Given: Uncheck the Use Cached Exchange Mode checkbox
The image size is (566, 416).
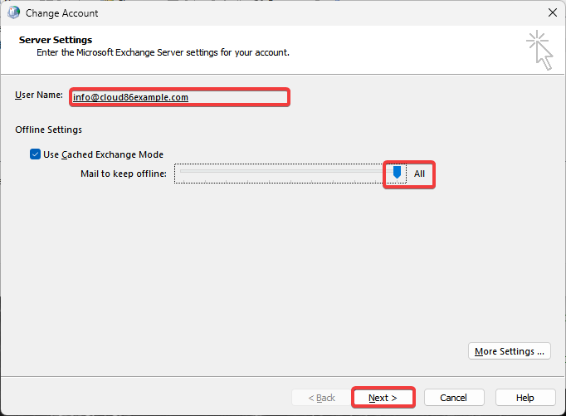Looking at the screenshot, I should [35, 154].
